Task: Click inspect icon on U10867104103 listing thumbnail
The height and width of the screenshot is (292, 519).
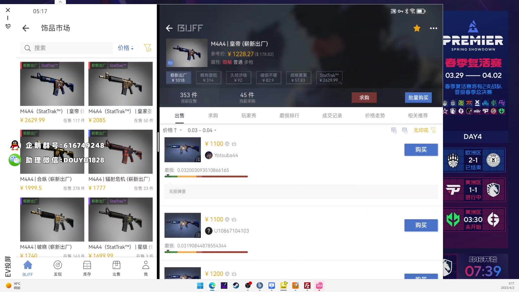Action: click(198, 235)
